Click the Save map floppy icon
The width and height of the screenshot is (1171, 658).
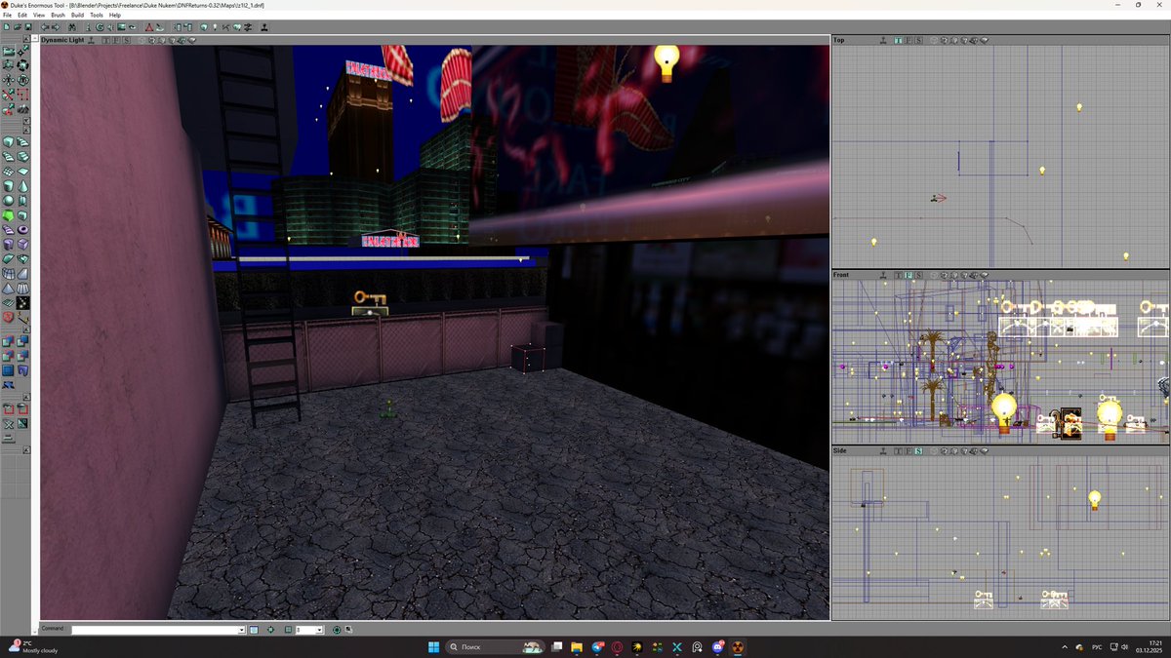tap(27, 27)
